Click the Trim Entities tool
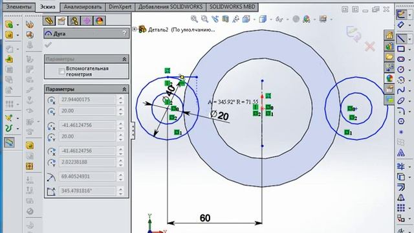Viewport: 414px width, 233px height. (x=401, y=166)
